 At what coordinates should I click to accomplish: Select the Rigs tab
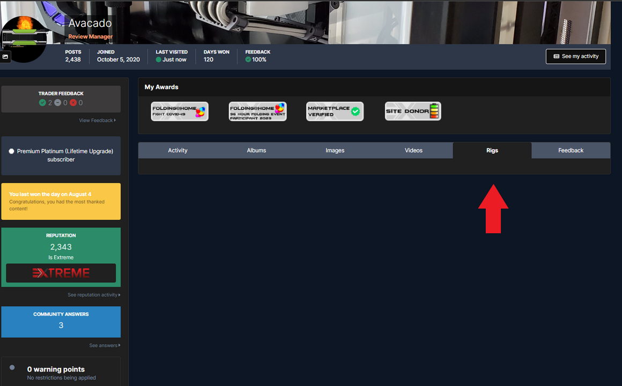[492, 151]
